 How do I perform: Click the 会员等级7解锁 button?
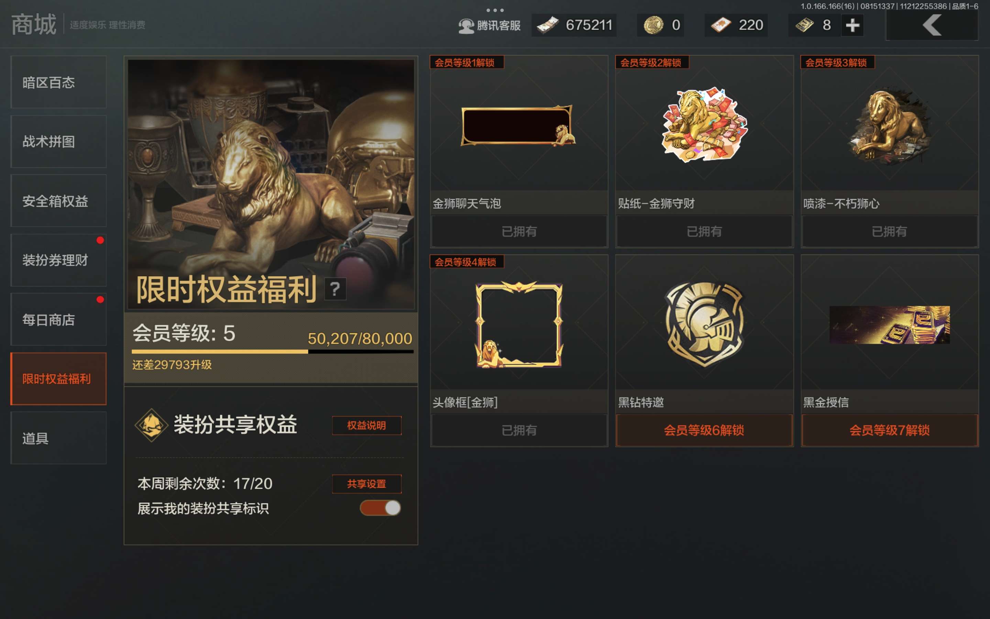(889, 430)
